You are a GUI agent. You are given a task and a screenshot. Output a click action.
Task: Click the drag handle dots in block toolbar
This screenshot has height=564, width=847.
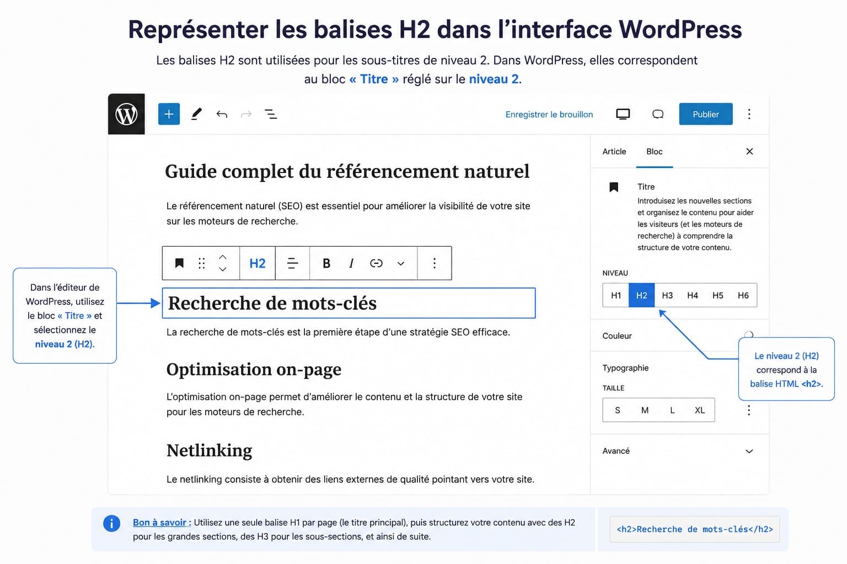click(x=202, y=263)
